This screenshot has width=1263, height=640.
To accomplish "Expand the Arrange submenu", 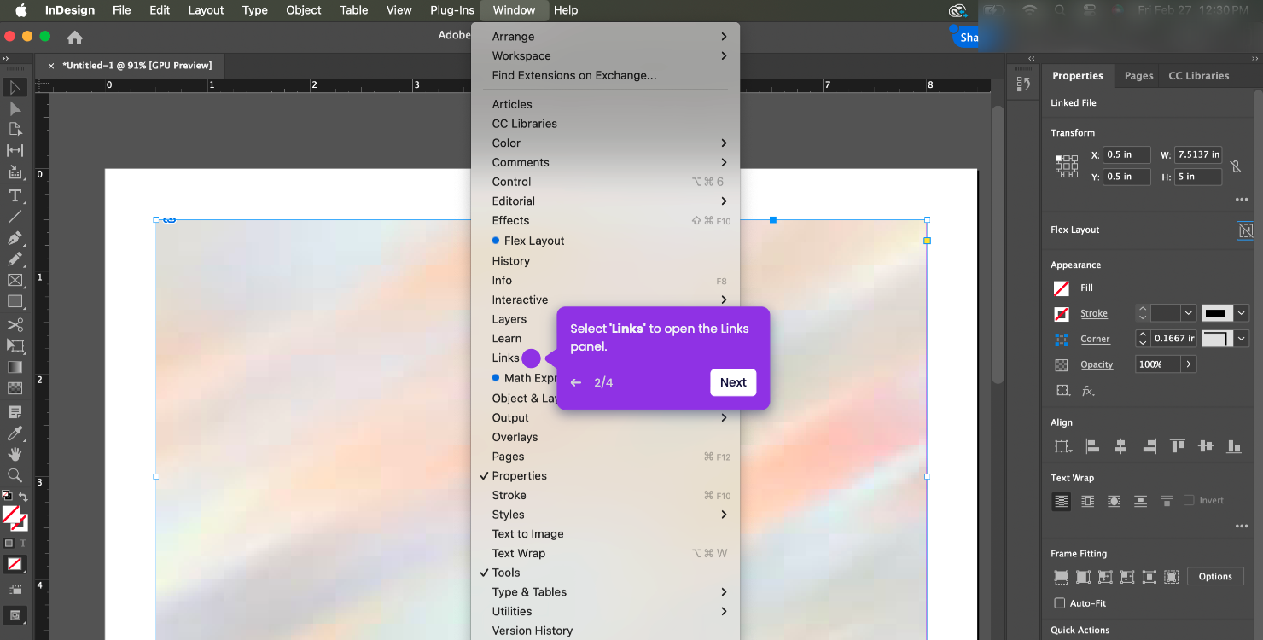I will pos(605,37).
